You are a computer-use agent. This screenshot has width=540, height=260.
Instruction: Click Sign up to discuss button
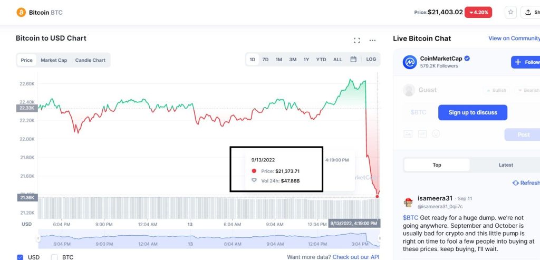472,113
